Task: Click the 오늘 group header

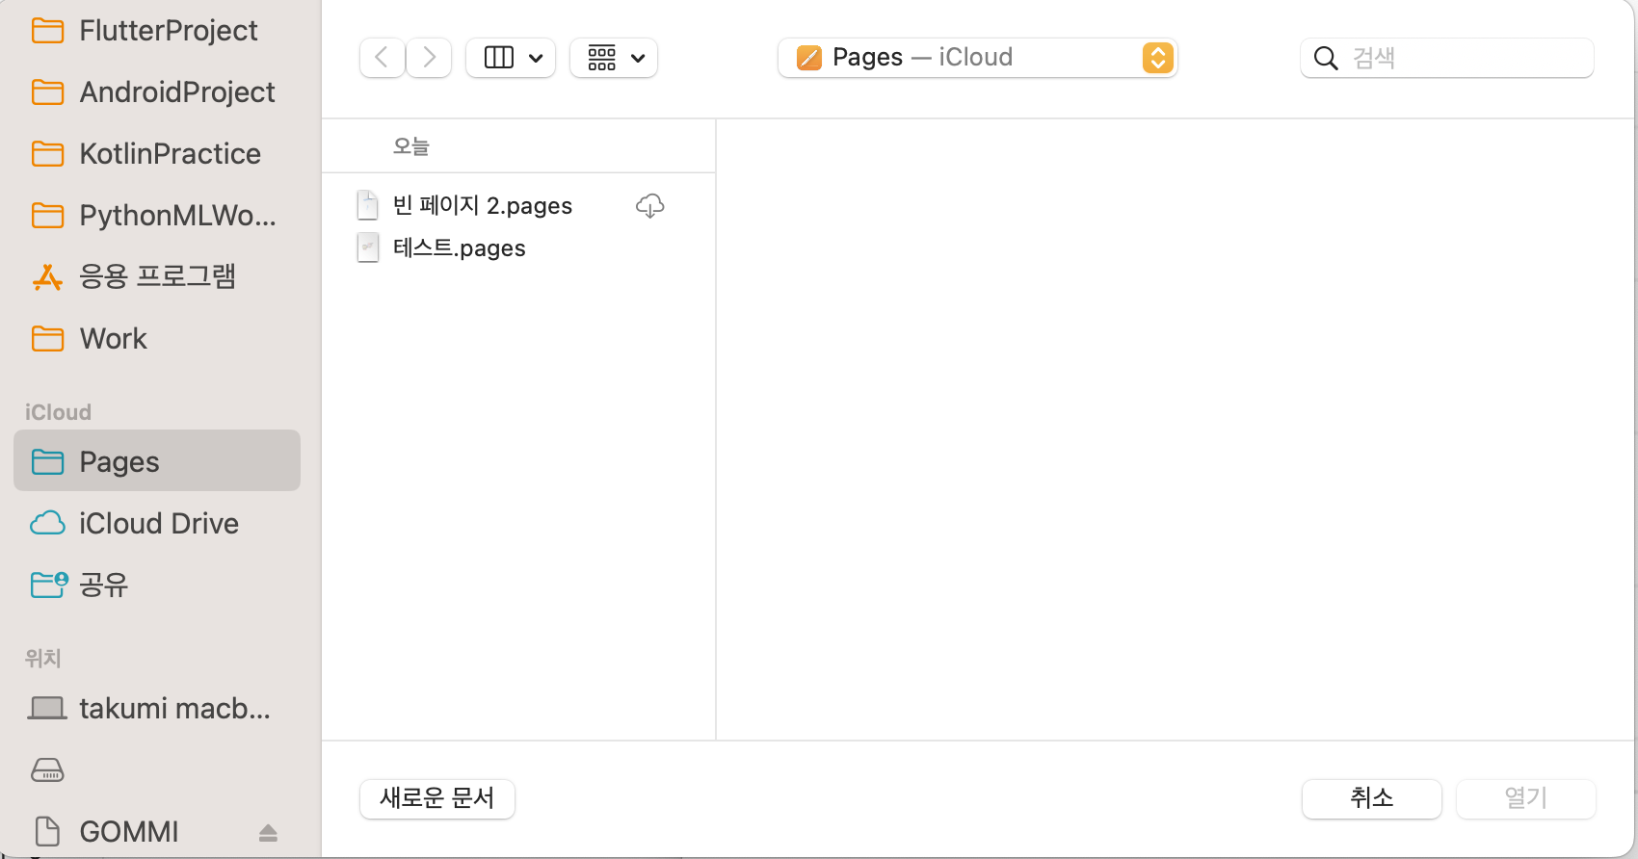Action: tap(410, 146)
